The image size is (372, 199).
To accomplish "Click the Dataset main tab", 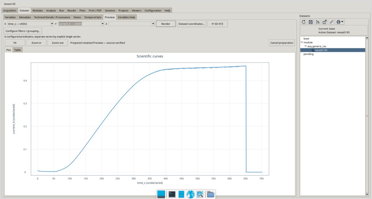I will coord(24,11).
